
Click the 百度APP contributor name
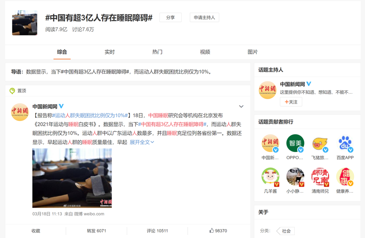(x=345, y=158)
